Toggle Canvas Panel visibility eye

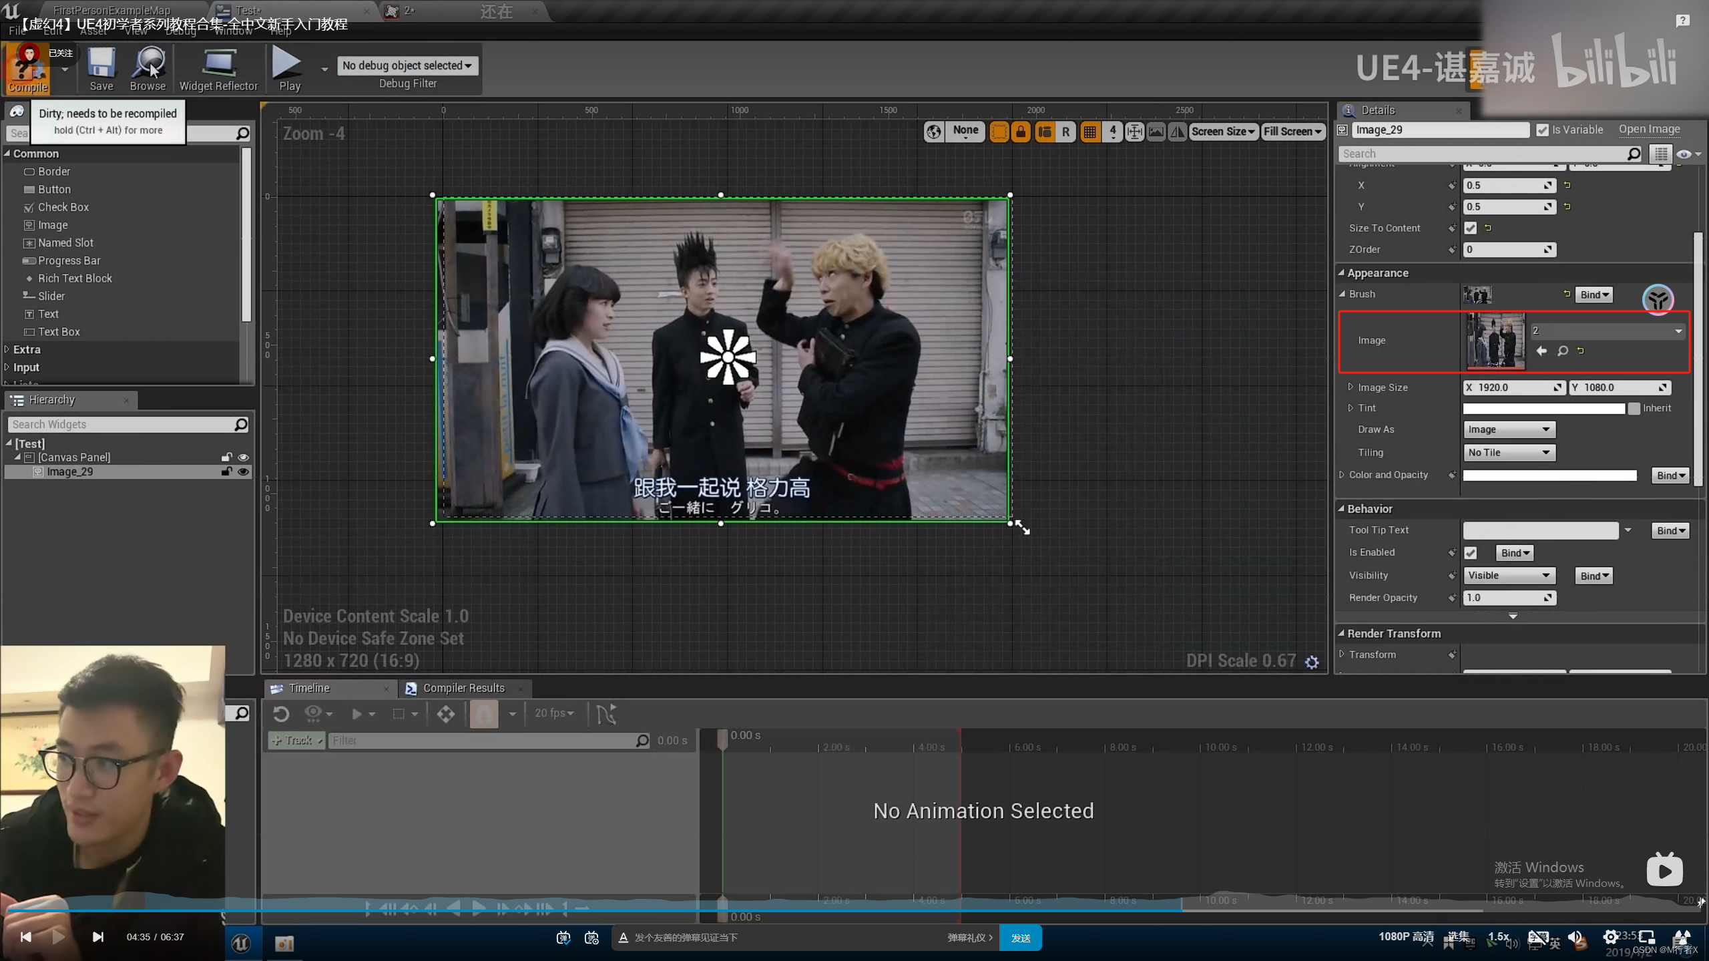(x=243, y=457)
